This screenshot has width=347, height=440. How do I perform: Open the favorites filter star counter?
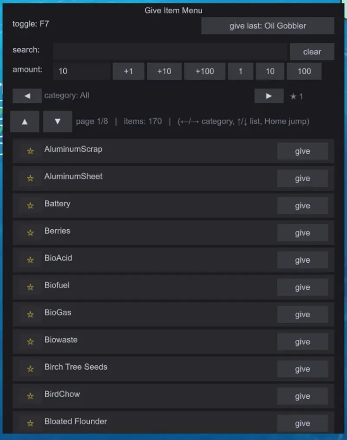297,96
